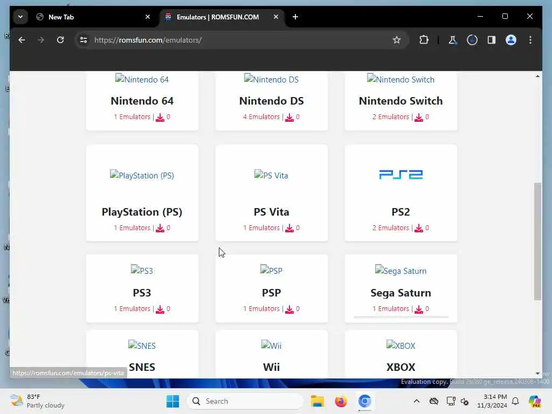The image size is (552, 414).
Task: Click '4 Emulators' text under Nintendo DS
Action: click(261, 117)
